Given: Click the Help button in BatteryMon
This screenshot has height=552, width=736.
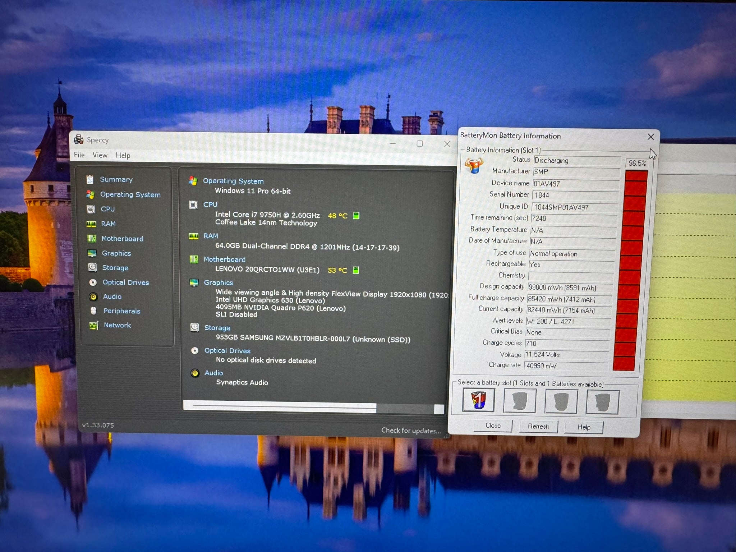Looking at the screenshot, I should pyautogui.click(x=584, y=427).
